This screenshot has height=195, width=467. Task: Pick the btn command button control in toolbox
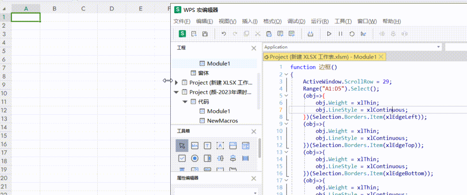[x=195, y=146]
